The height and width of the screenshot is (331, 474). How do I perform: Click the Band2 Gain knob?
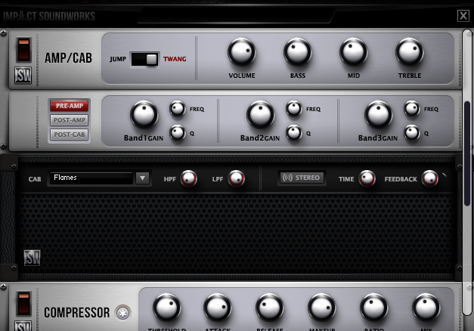[x=260, y=115]
